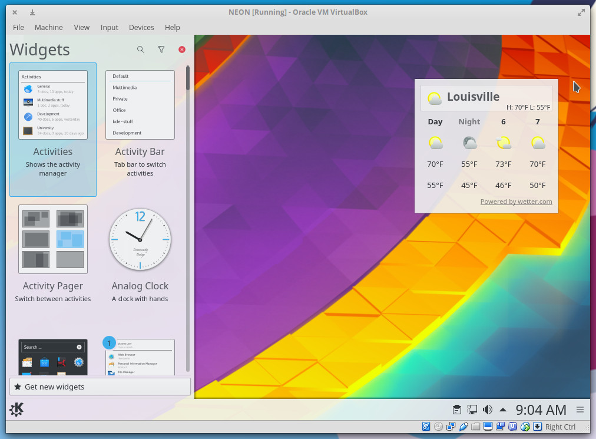Click the VirtualBox recording status icon

point(500,427)
